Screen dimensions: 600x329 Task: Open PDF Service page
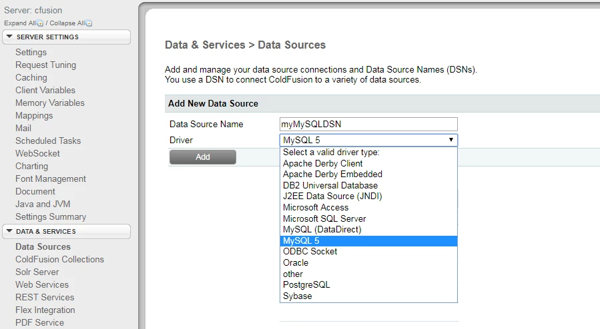point(39,322)
